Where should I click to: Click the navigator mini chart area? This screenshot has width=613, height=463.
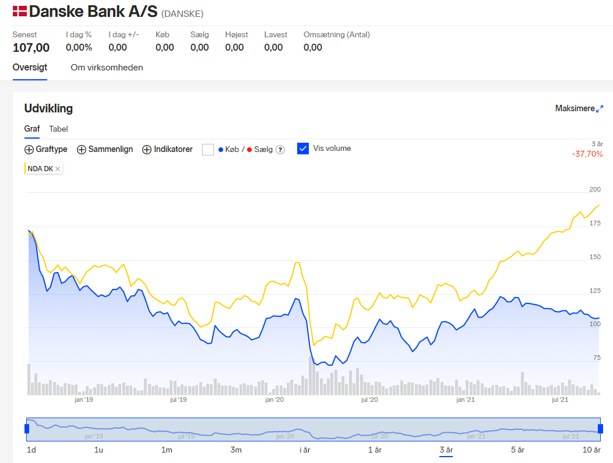[x=313, y=429]
